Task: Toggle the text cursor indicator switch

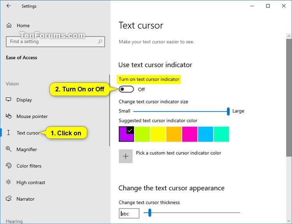Action: (126, 89)
